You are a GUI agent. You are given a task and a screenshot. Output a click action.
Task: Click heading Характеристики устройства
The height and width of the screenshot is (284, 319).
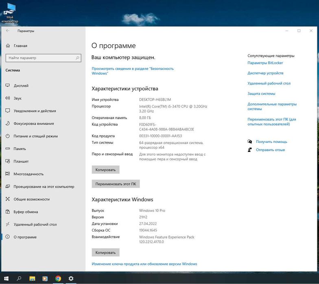pos(125,89)
